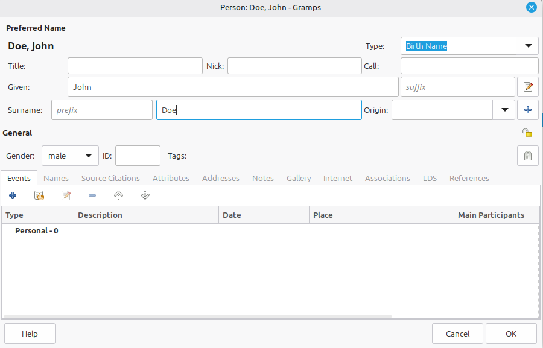Click the remove event minus icon
Image resolution: width=543 pixels, height=348 pixels.
point(92,195)
